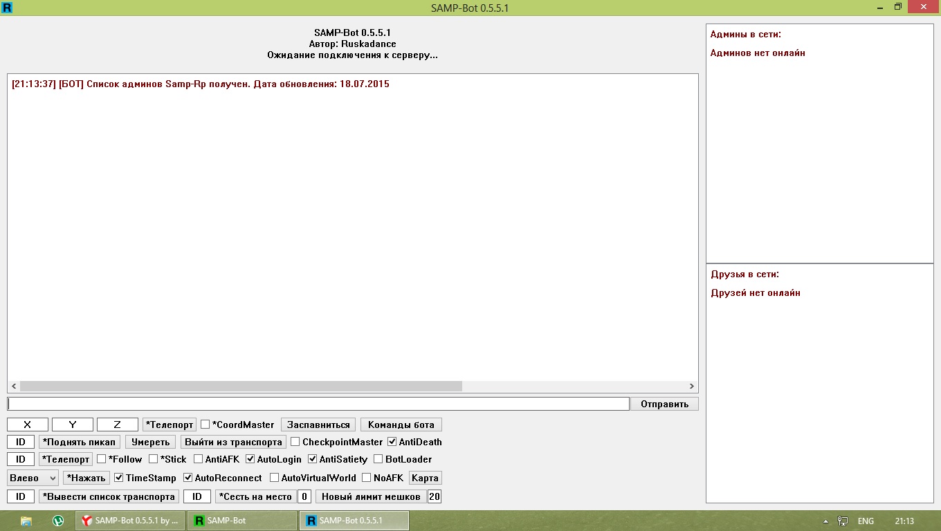Open uTorrent from the taskbar
Image resolution: width=941 pixels, height=531 pixels.
58,521
